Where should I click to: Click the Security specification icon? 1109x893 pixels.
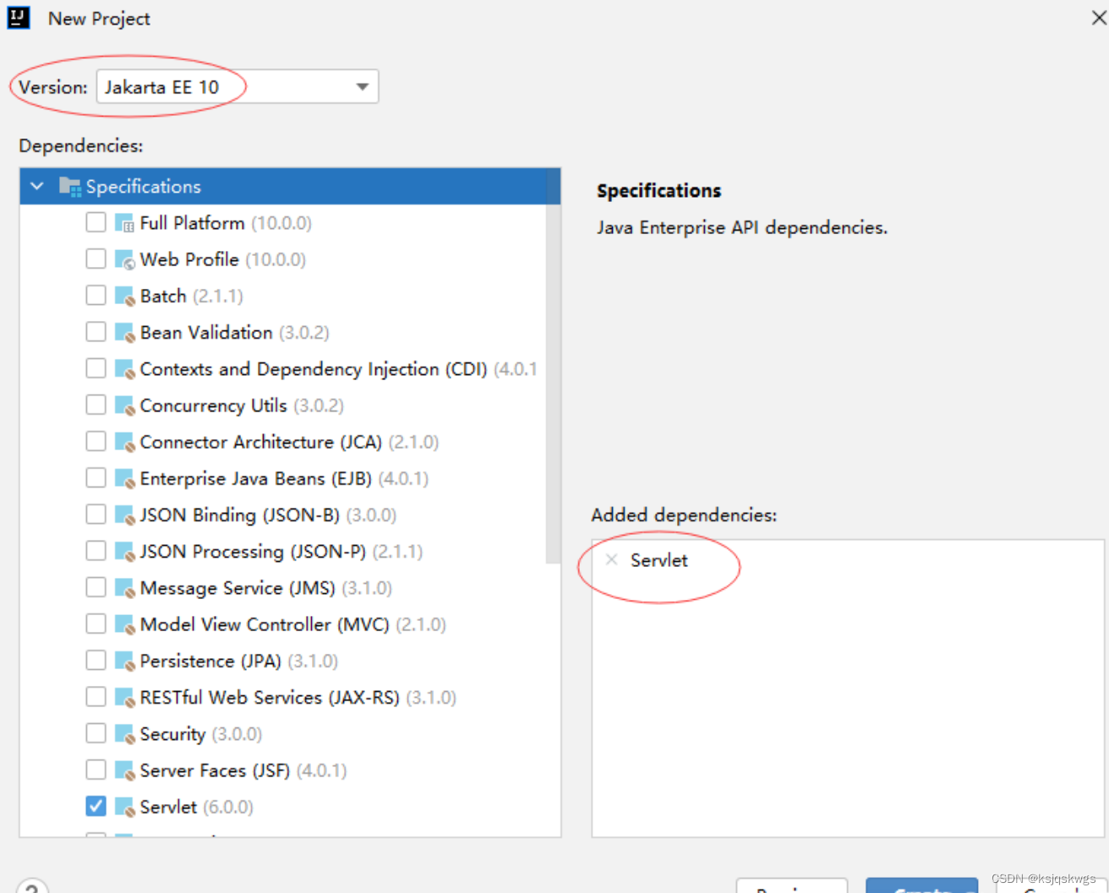[124, 734]
